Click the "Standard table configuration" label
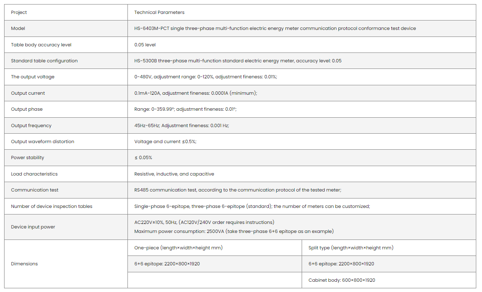The image size is (482, 292). click(x=44, y=61)
